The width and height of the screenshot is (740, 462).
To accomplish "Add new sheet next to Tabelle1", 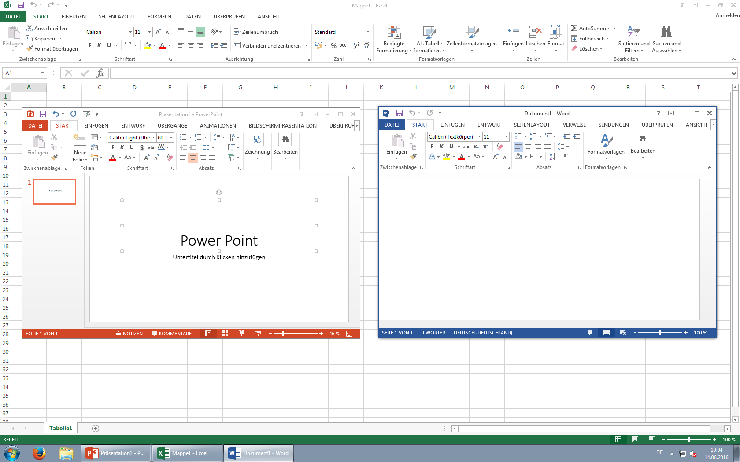I will point(96,429).
